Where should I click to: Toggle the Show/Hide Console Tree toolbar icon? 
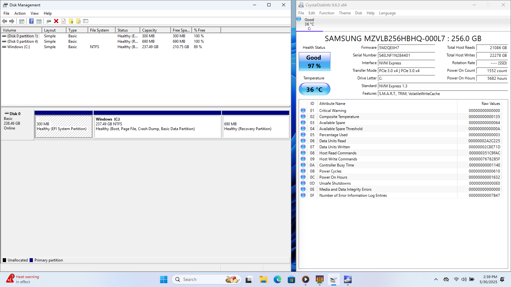pyautogui.click(x=22, y=21)
